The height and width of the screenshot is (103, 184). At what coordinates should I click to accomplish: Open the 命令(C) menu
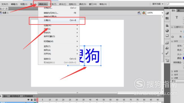point(63,4)
